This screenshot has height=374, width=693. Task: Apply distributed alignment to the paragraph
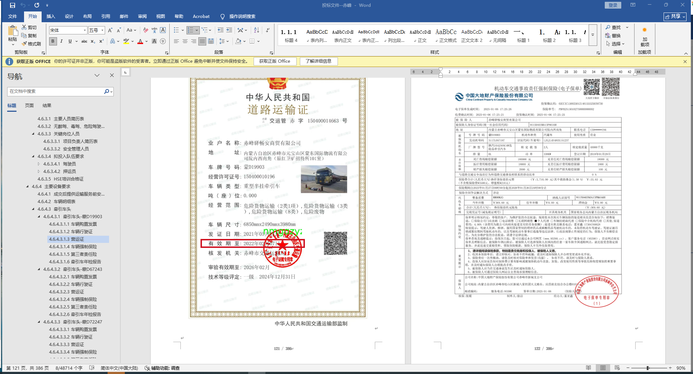click(x=211, y=41)
